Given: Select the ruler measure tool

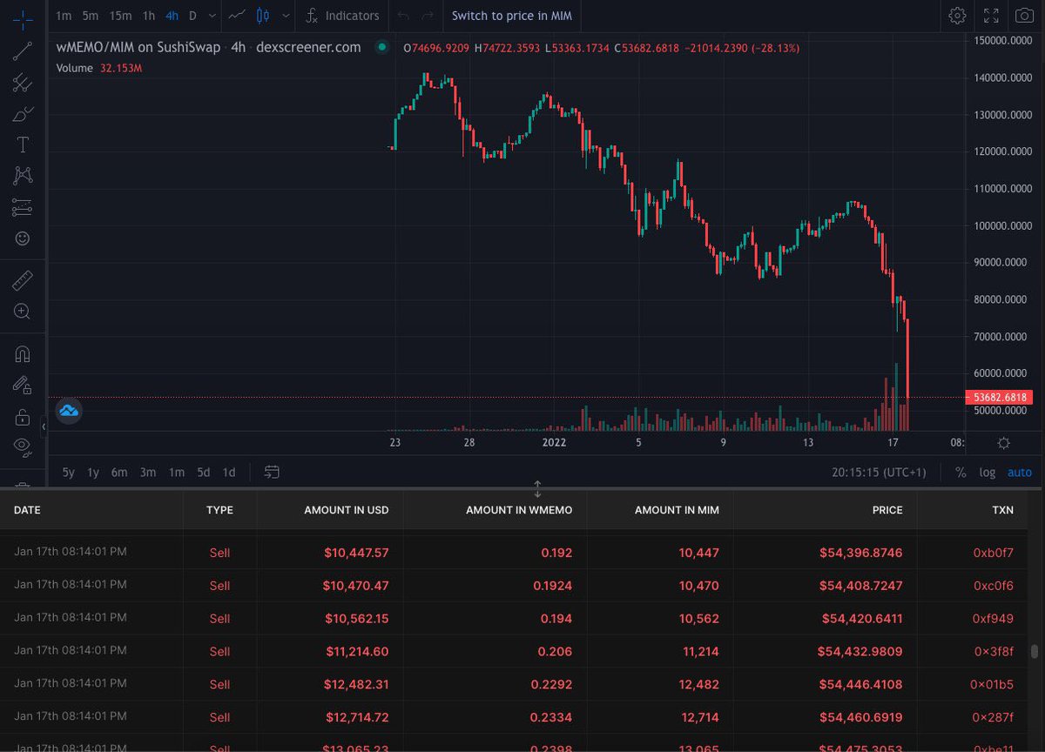Looking at the screenshot, I should (23, 280).
